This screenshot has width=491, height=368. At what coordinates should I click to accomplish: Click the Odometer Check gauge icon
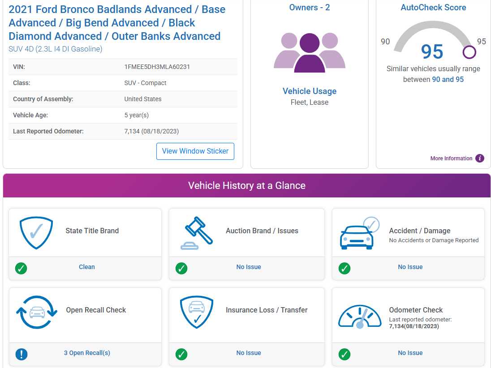tap(359, 316)
